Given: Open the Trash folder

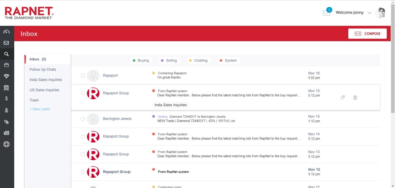Looking at the screenshot, I should pos(34,100).
